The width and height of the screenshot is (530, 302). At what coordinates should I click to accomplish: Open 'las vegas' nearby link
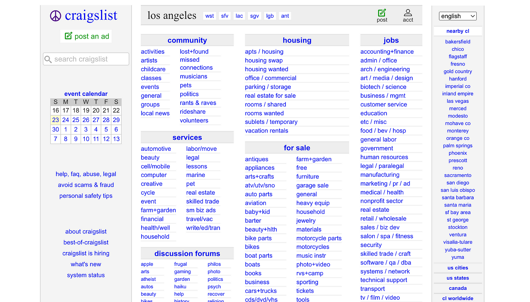coord(458,101)
